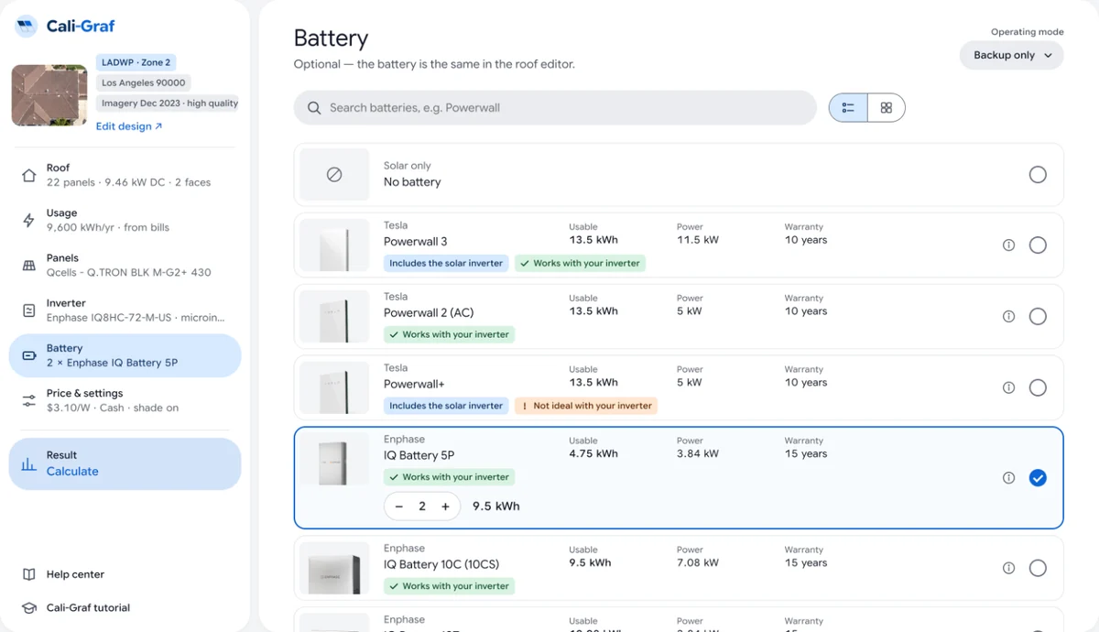
Task: Decrease IQ Battery 5P quantity
Action: click(399, 507)
